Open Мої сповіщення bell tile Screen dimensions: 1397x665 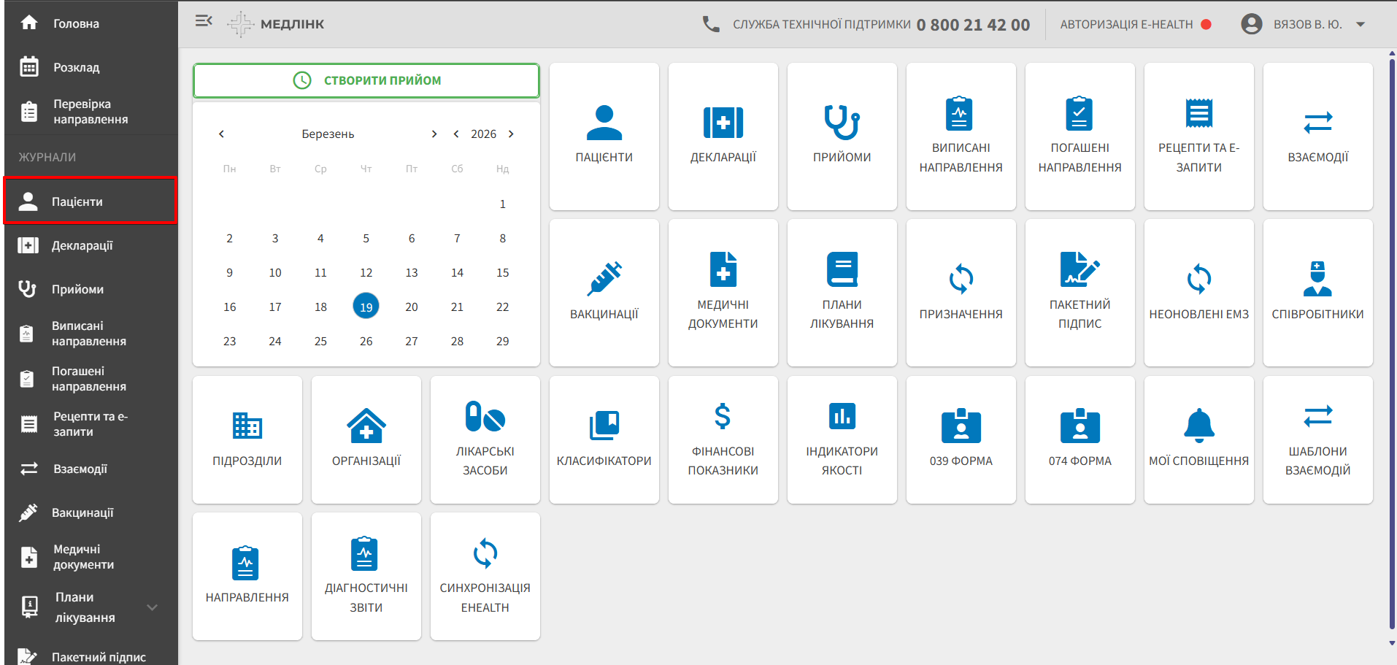tap(1198, 439)
